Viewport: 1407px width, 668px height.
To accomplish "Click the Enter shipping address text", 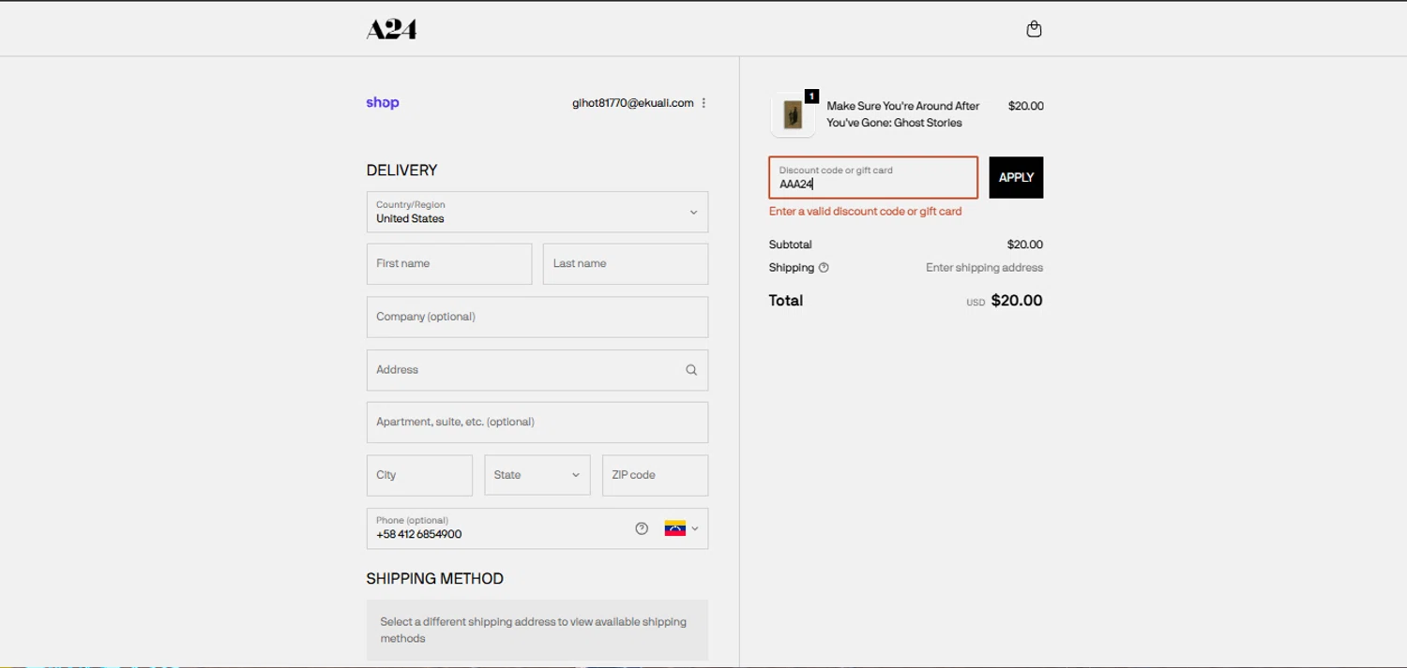I will pos(984,268).
